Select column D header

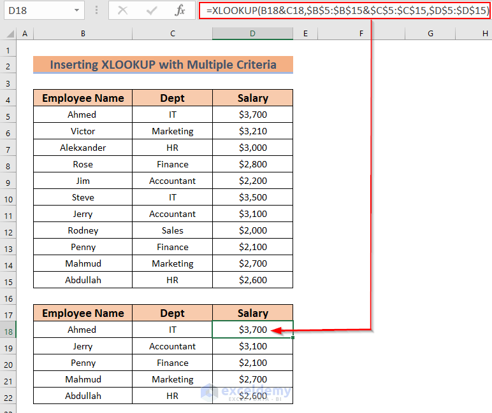252,33
